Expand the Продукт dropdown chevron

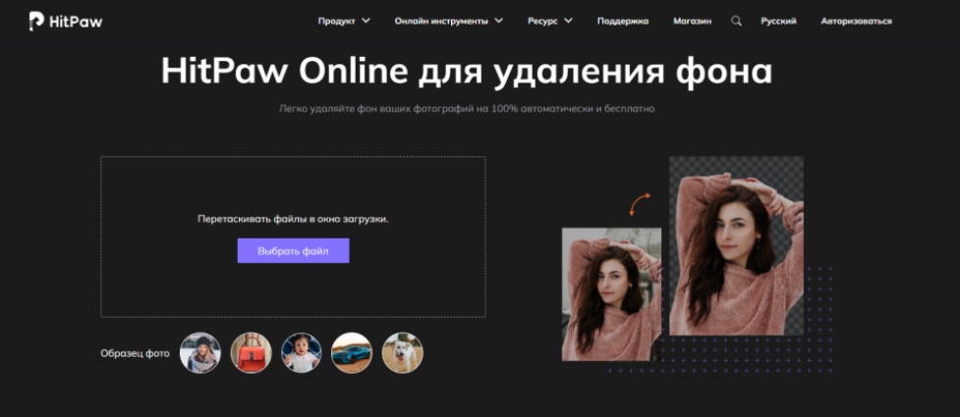coord(367,21)
